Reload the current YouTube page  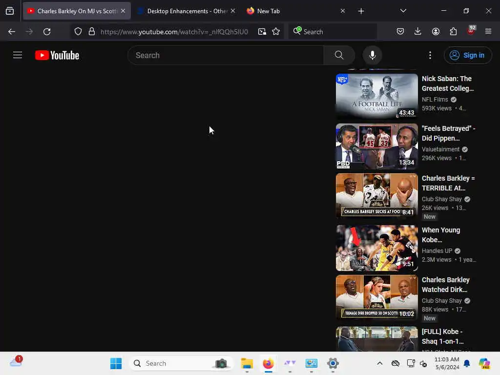click(x=47, y=32)
